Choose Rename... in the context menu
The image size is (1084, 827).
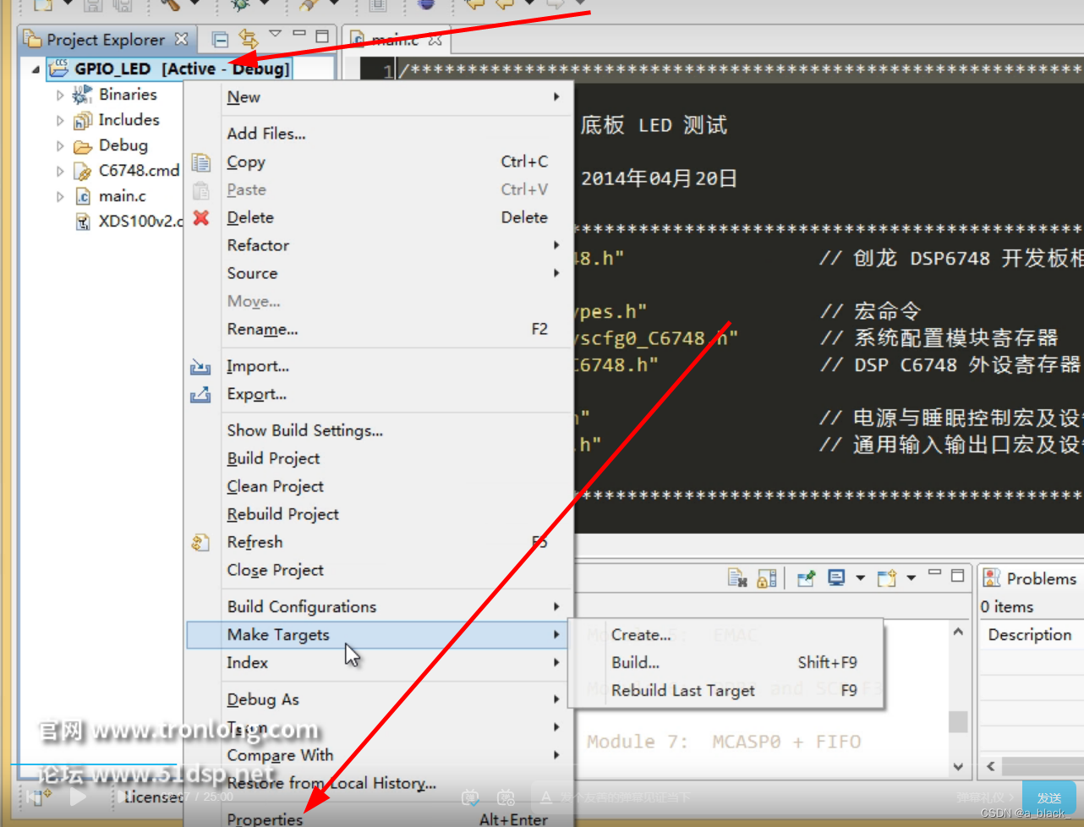(x=380, y=329)
